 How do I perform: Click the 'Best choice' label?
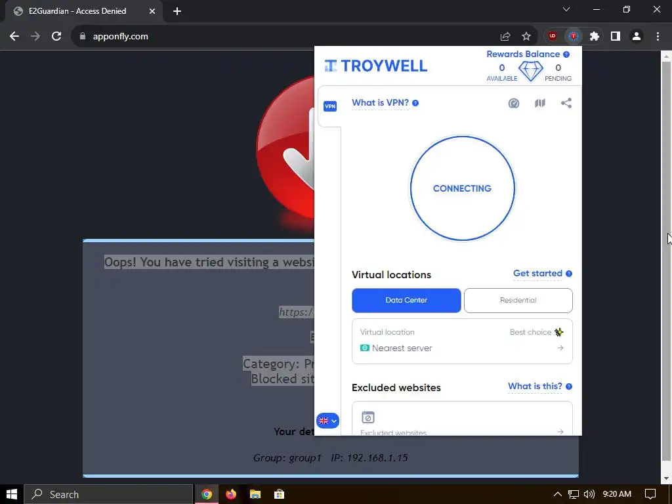(x=530, y=332)
